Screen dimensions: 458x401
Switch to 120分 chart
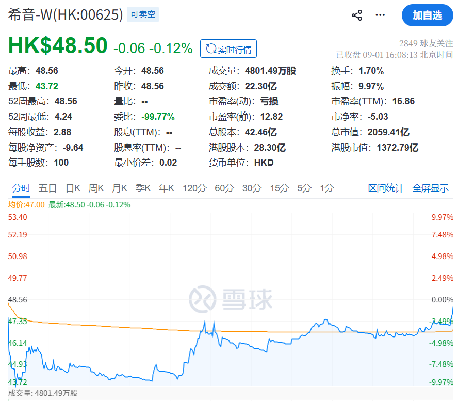(194, 188)
